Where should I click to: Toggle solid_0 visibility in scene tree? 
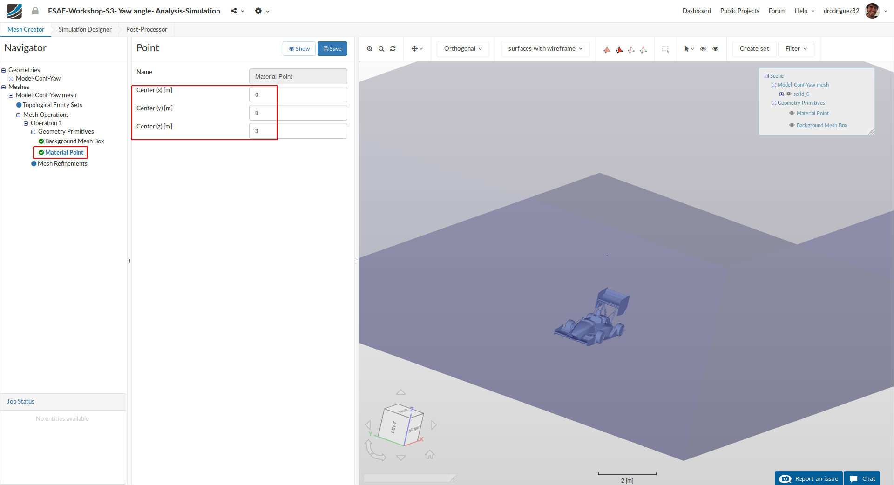click(x=789, y=94)
